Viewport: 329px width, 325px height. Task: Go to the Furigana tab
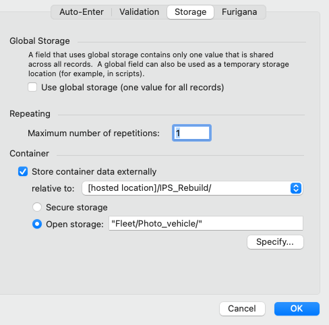click(x=239, y=12)
